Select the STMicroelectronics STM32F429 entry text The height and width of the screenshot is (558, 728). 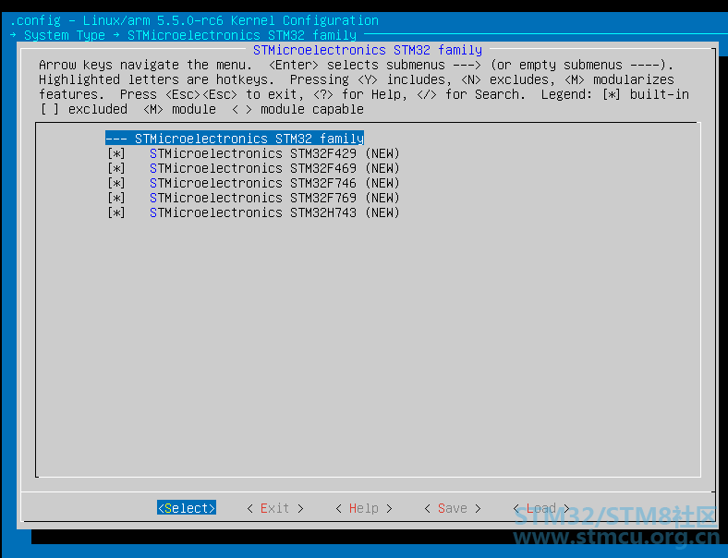pos(253,153)
